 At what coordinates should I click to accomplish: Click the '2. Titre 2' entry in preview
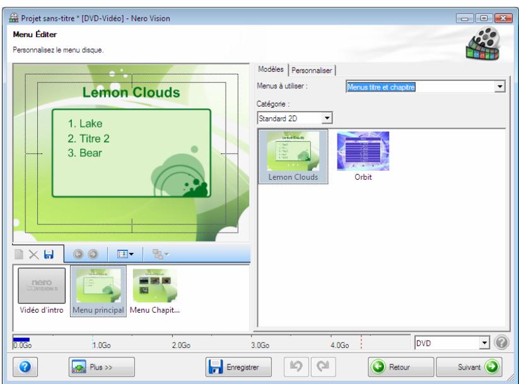88,138
